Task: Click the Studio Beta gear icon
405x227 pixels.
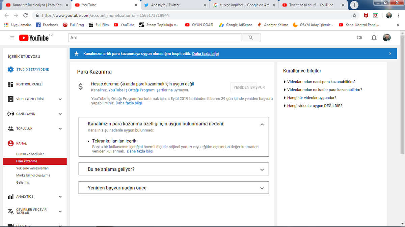Action: [x=10, y=70]
